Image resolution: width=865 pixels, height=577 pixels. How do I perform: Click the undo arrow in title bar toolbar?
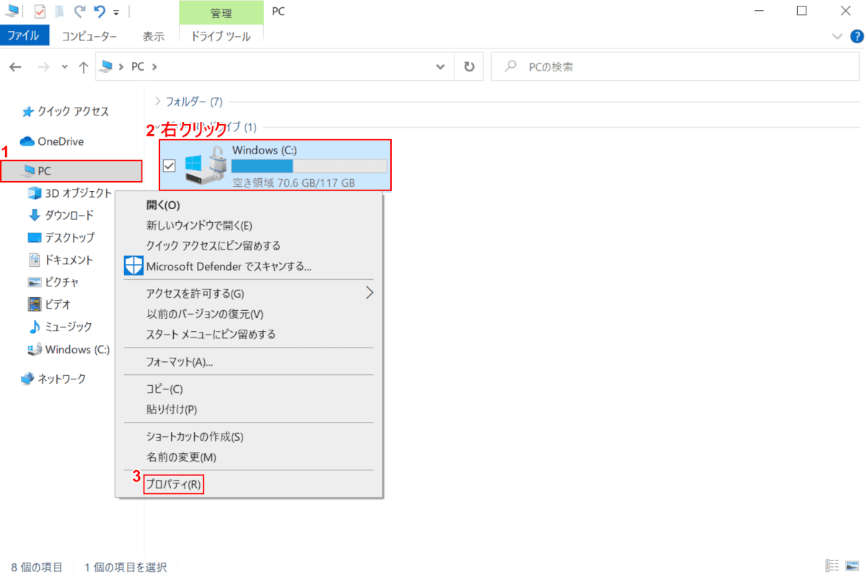tap(100, 11)
